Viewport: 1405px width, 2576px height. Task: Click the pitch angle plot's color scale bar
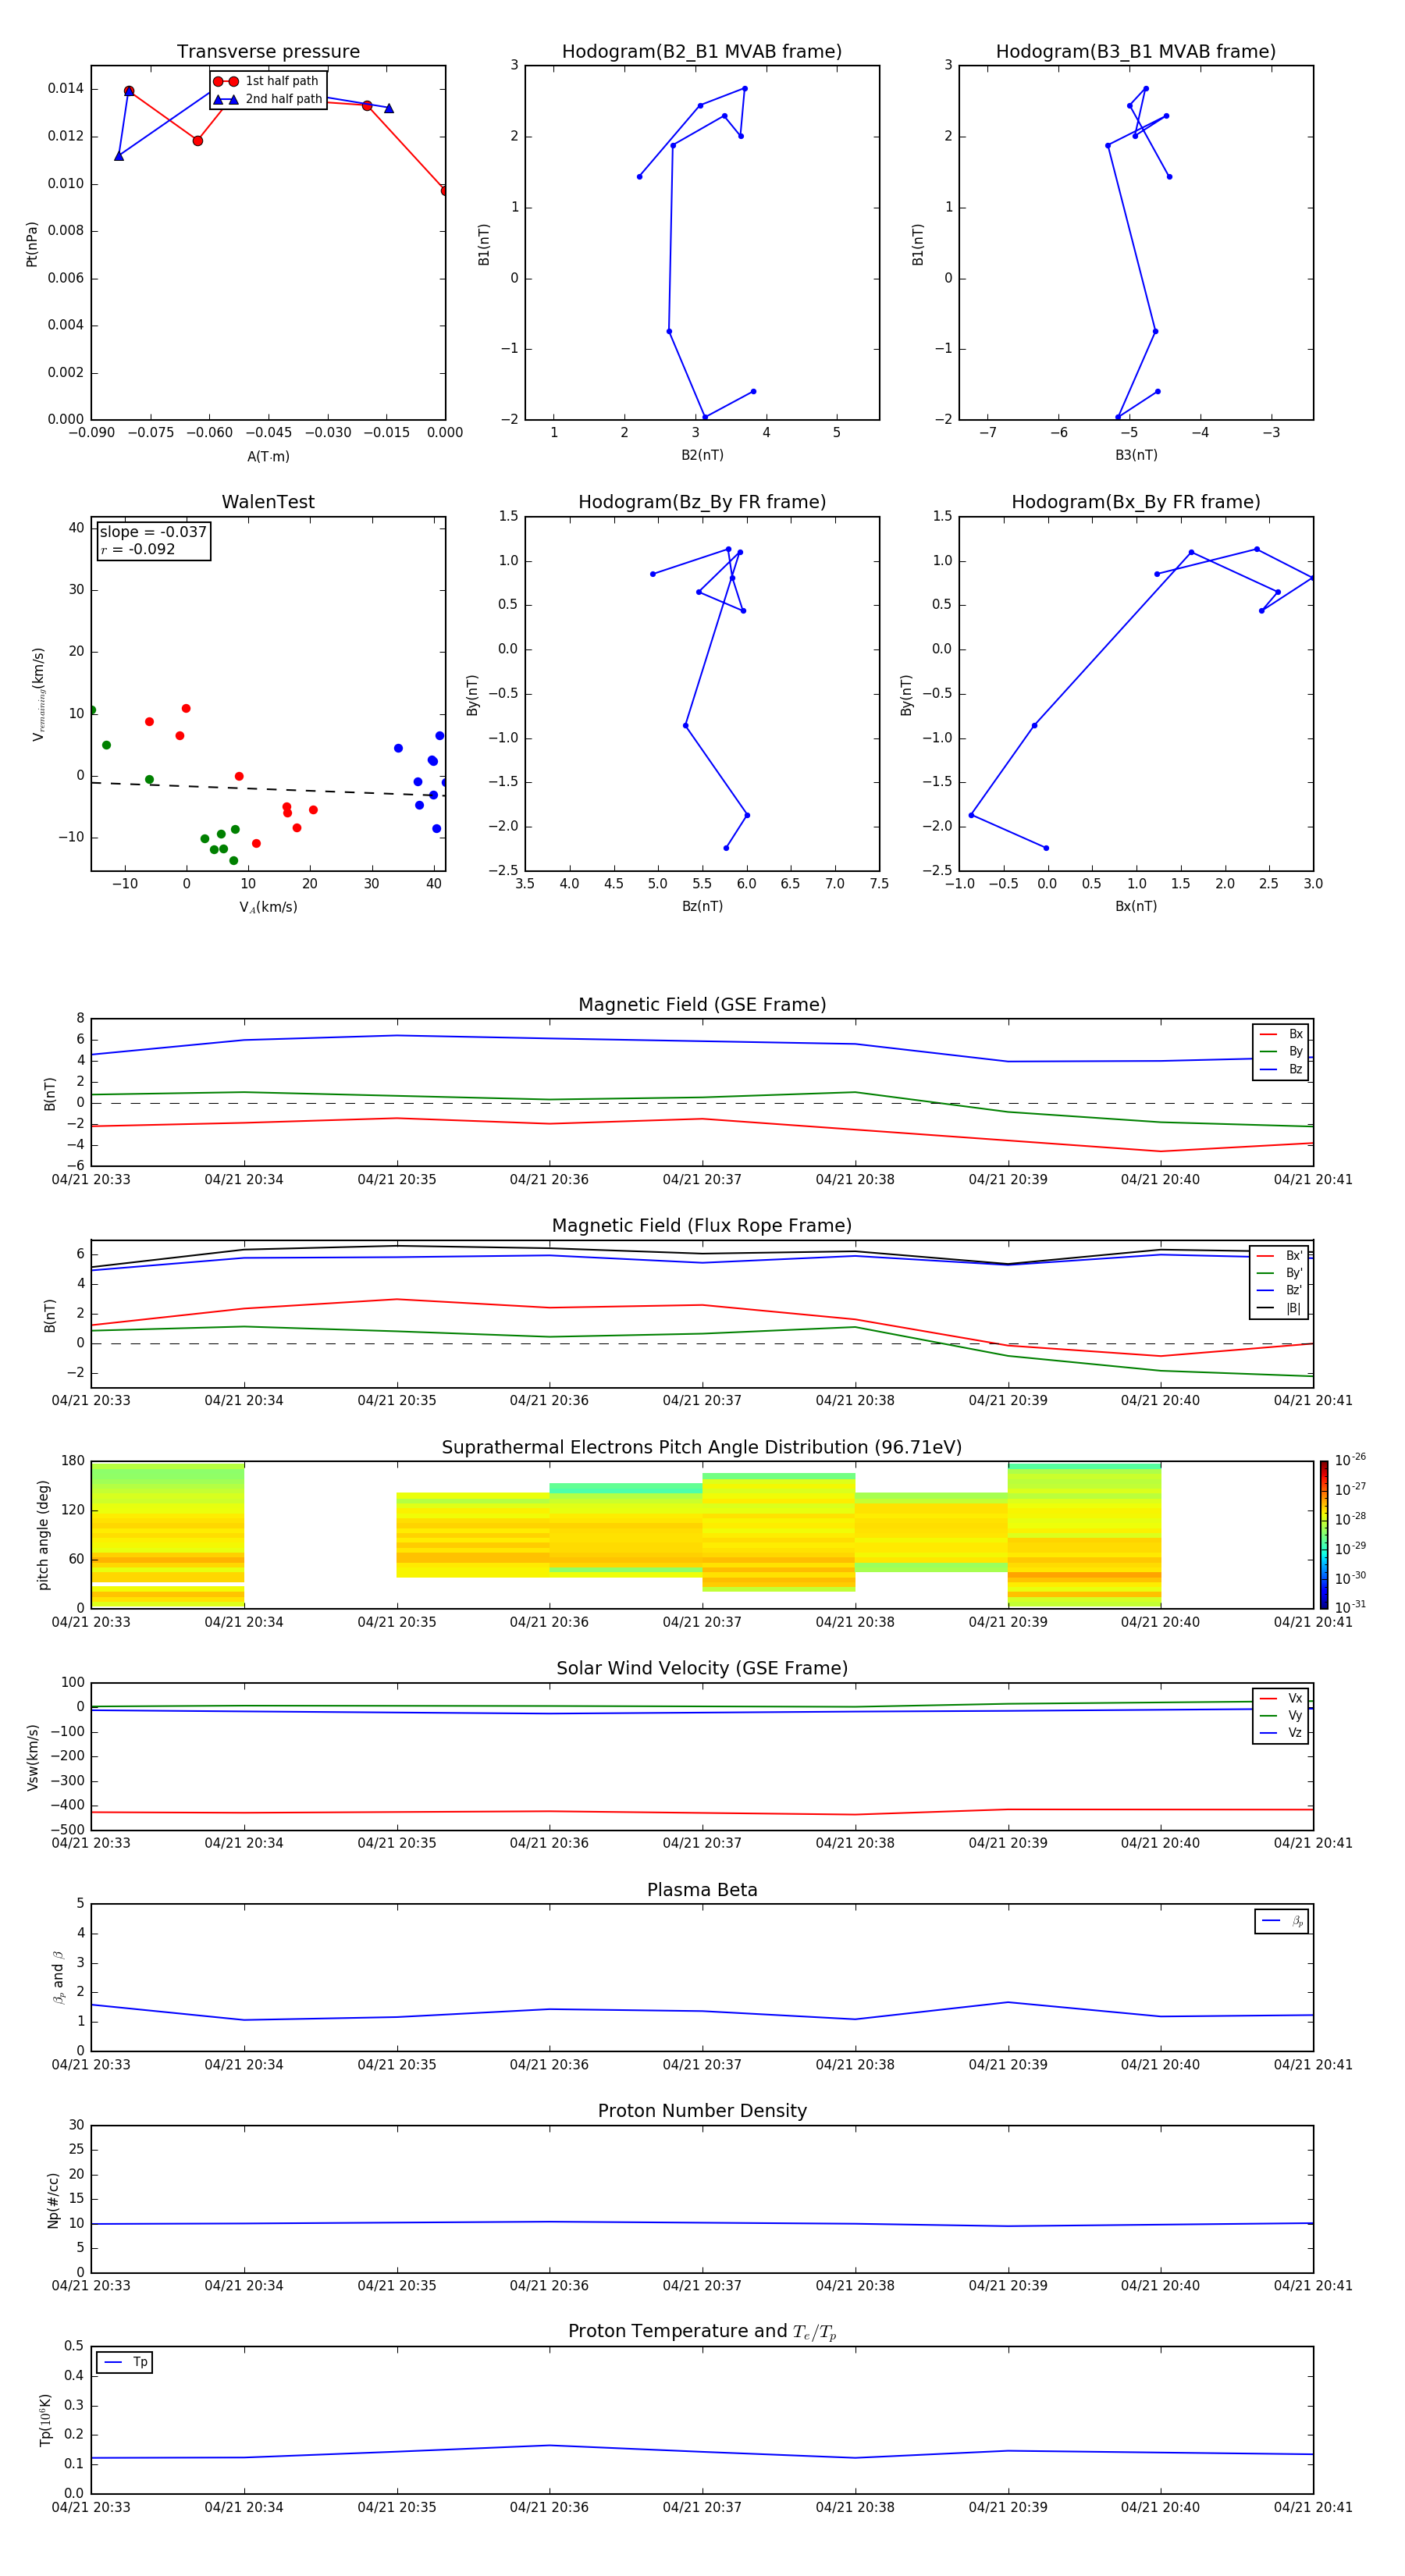click(1324, 1535)
